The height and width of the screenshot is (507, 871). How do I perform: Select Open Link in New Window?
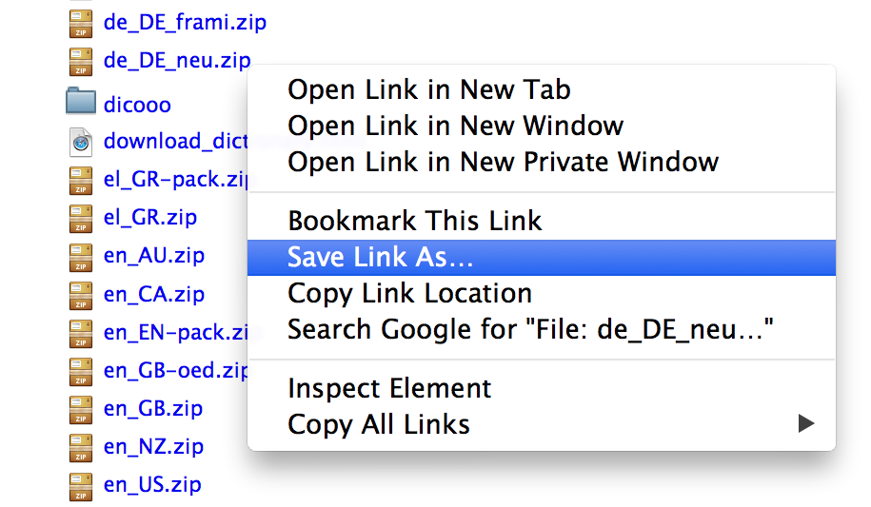[x=455, y=126]
